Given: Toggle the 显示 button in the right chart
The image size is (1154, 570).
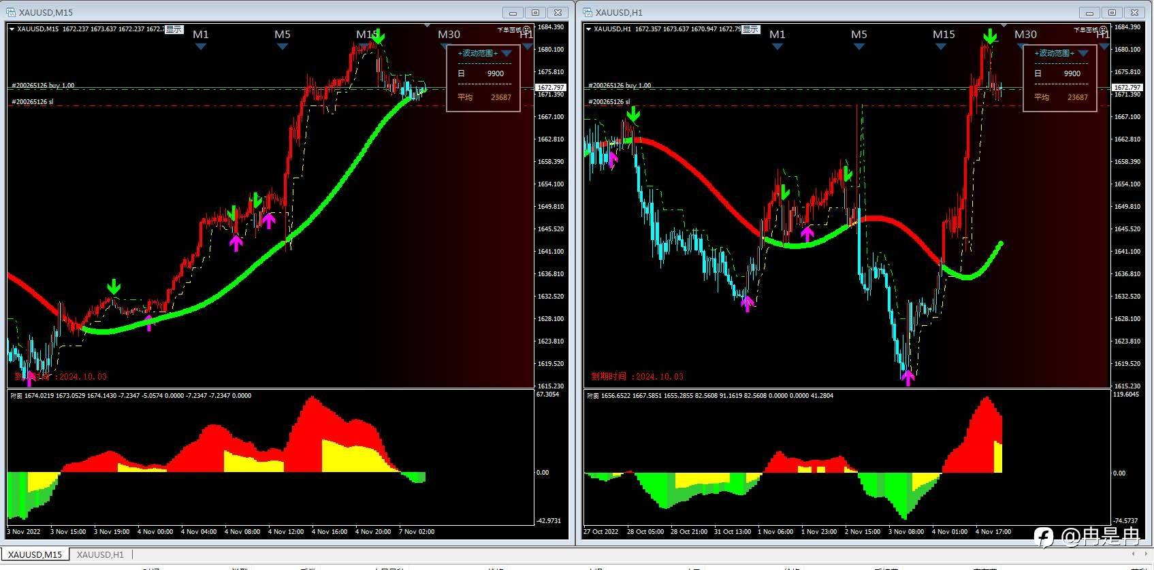Looking at the screenshot, I should tap(750, 29).
